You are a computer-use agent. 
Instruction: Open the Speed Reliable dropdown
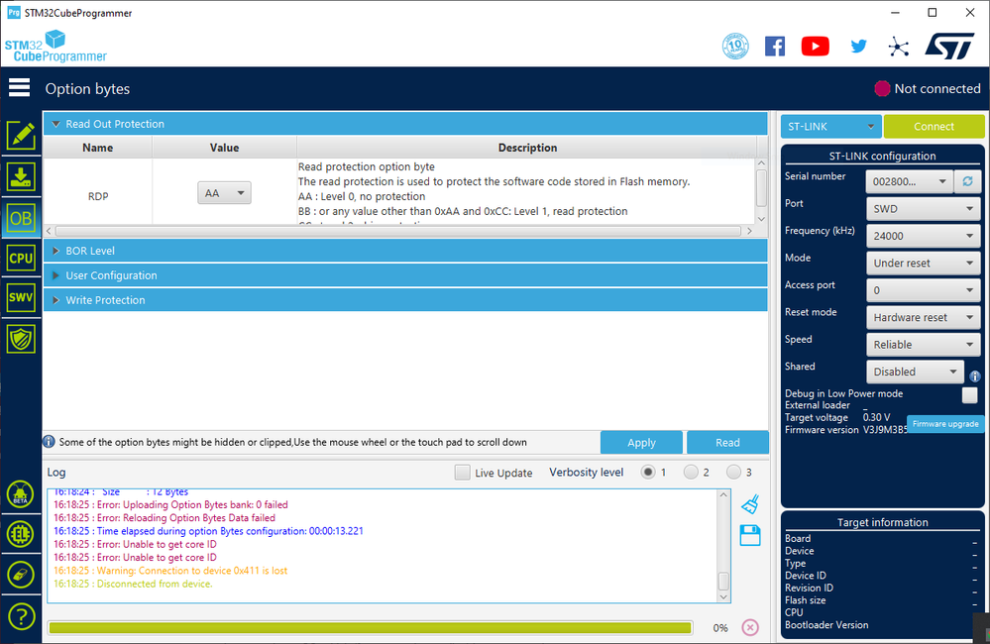click(x=923, y=344)
